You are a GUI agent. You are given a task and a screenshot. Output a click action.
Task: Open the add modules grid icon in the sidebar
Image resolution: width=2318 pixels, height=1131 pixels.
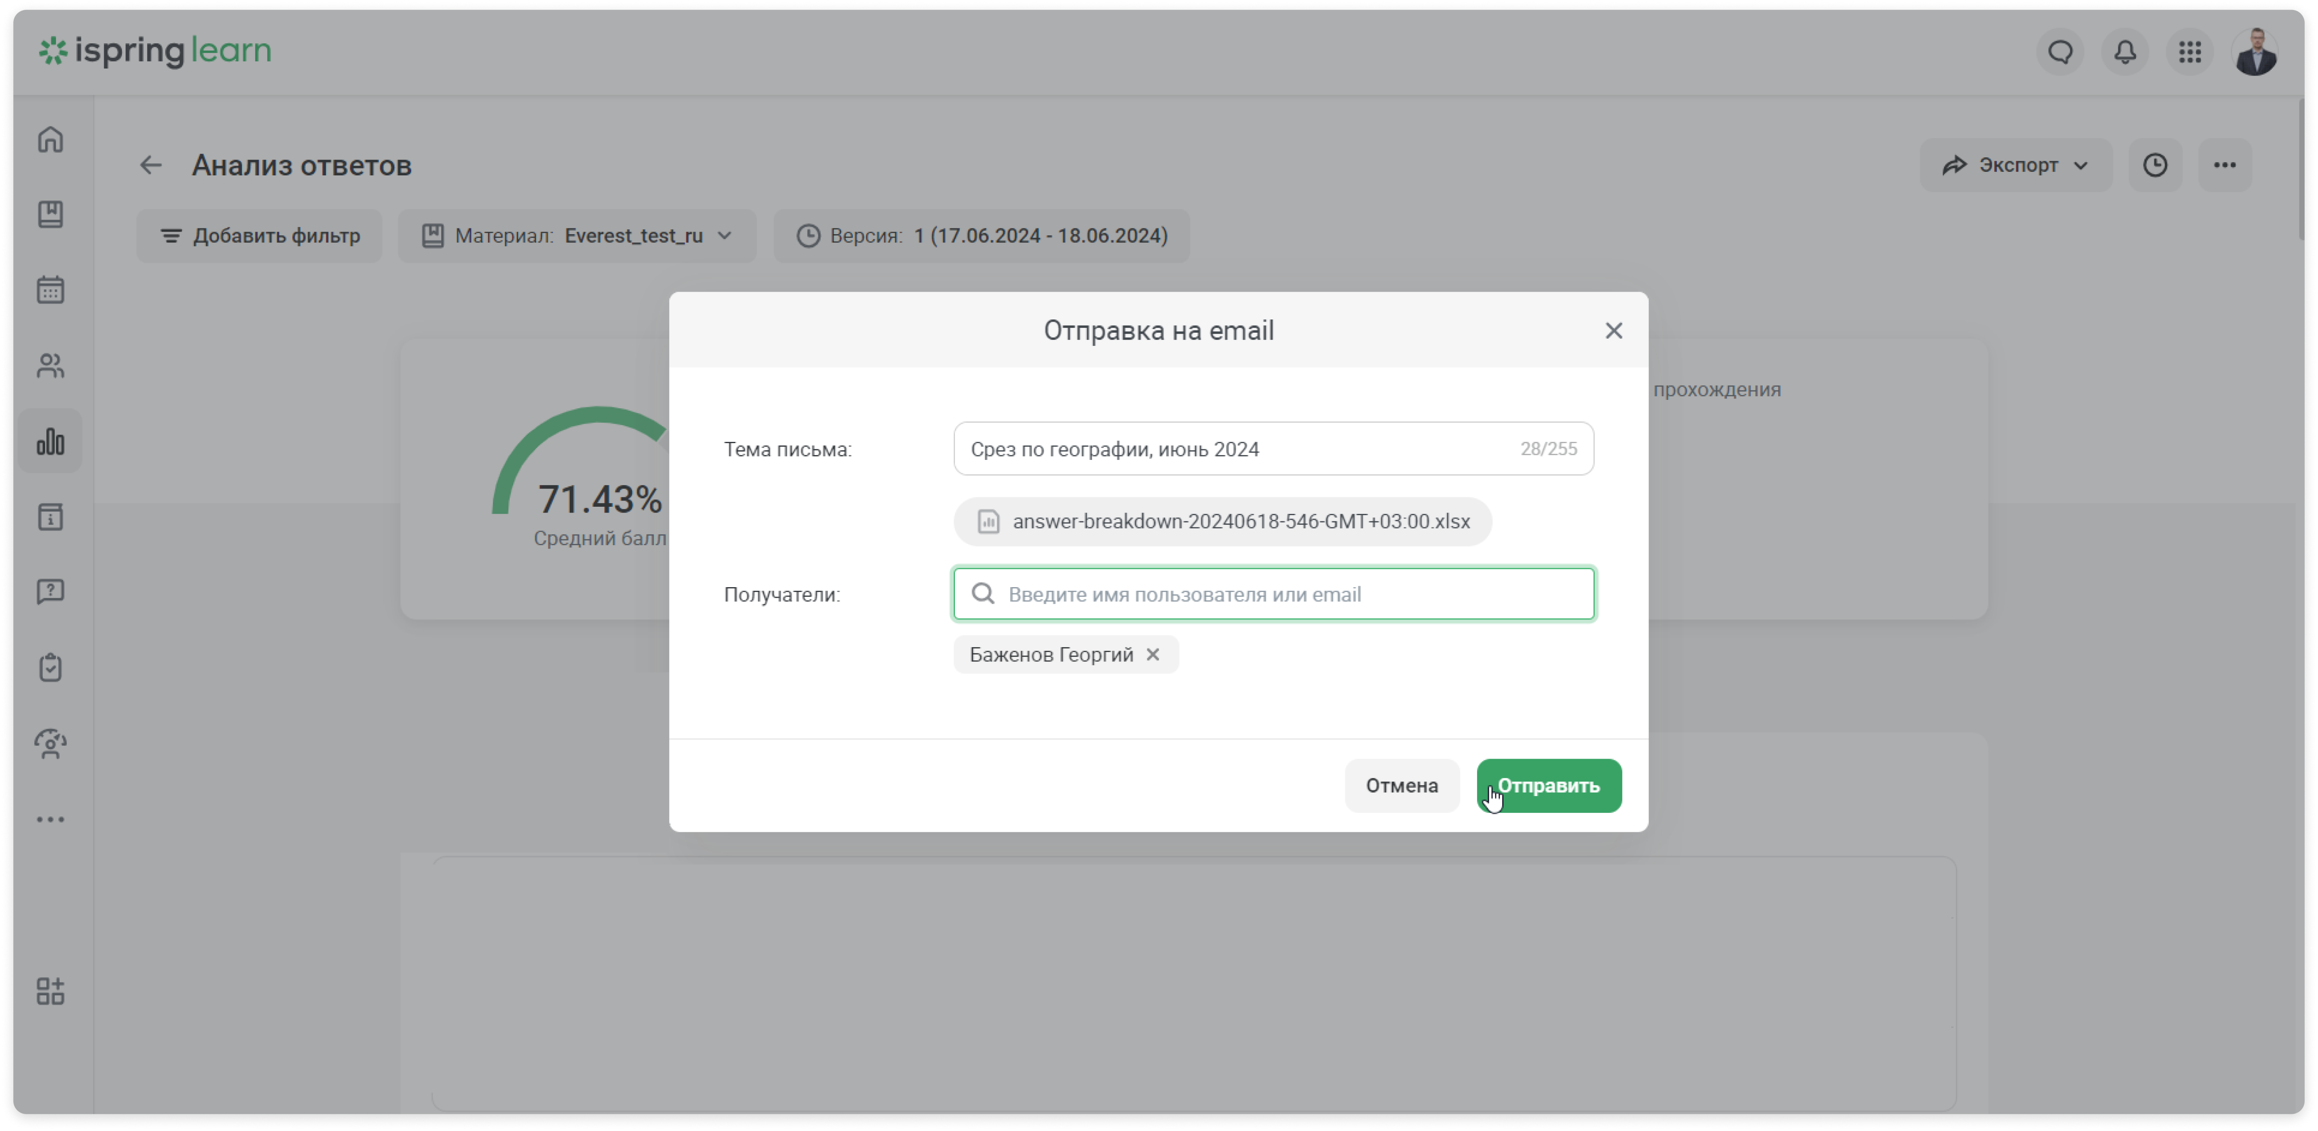click(50, 991)
